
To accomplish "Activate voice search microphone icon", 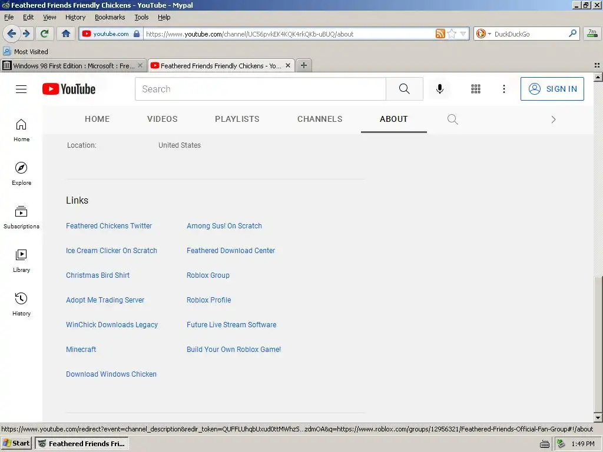I will point(439,89).
